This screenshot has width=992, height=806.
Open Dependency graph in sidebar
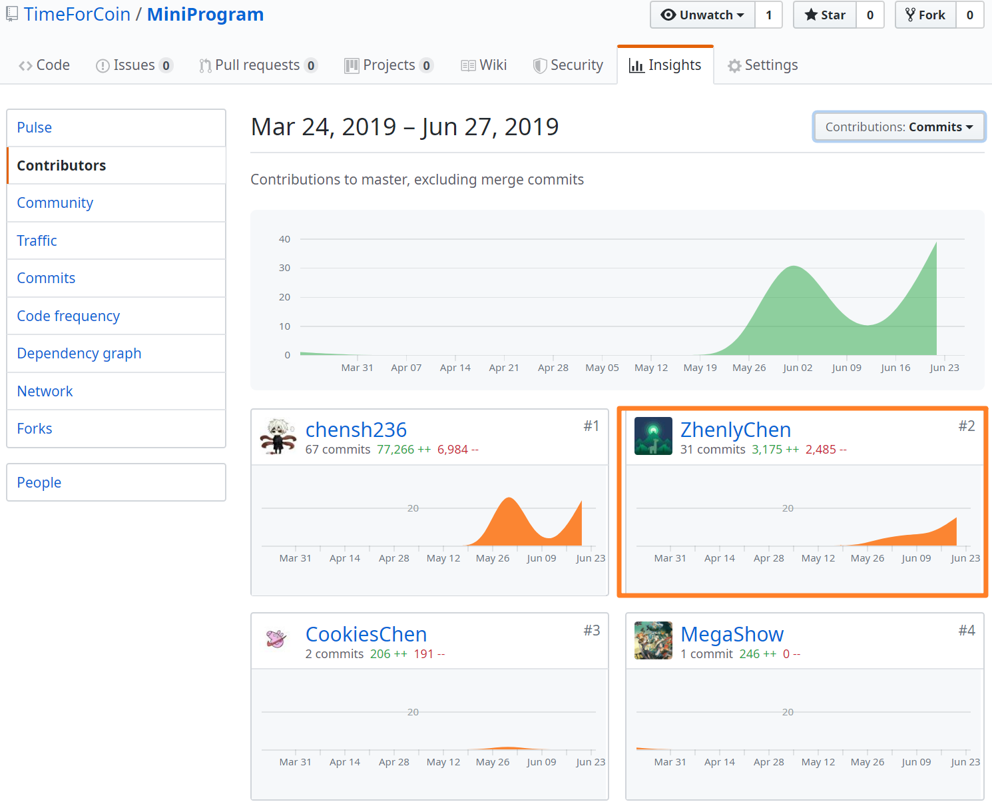tap(116, 354)
